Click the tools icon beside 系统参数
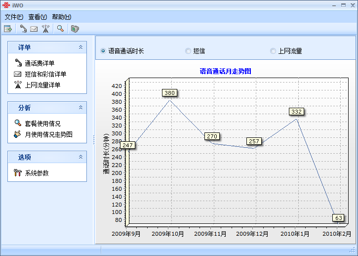358x256 pixels. point(18,172)
